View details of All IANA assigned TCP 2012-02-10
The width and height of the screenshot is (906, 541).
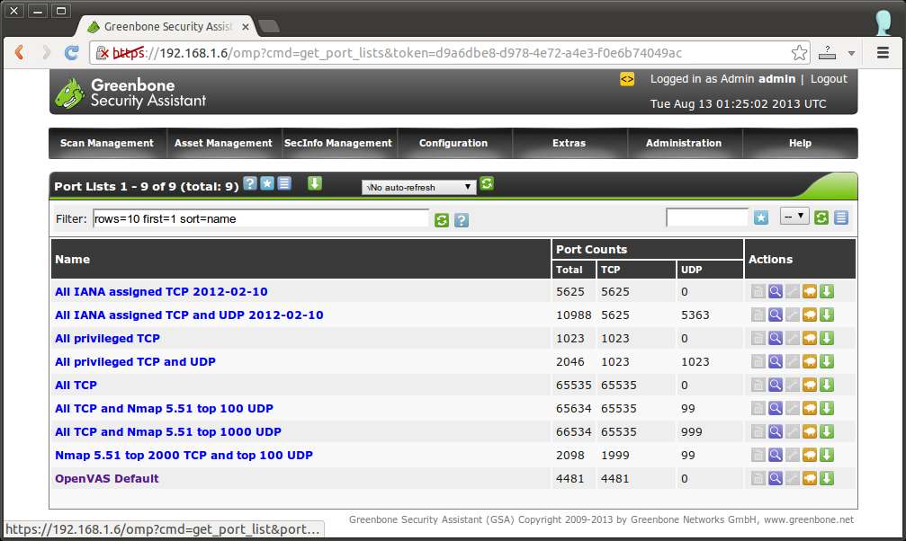click(776, 291)
